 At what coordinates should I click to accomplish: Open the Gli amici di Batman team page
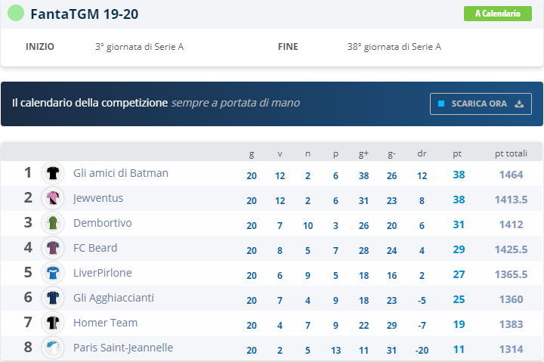coord(121,173)
